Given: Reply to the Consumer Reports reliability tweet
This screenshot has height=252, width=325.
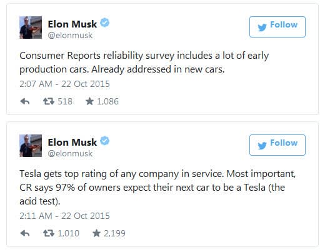Looking at the screenshot, I should [25, 101].
